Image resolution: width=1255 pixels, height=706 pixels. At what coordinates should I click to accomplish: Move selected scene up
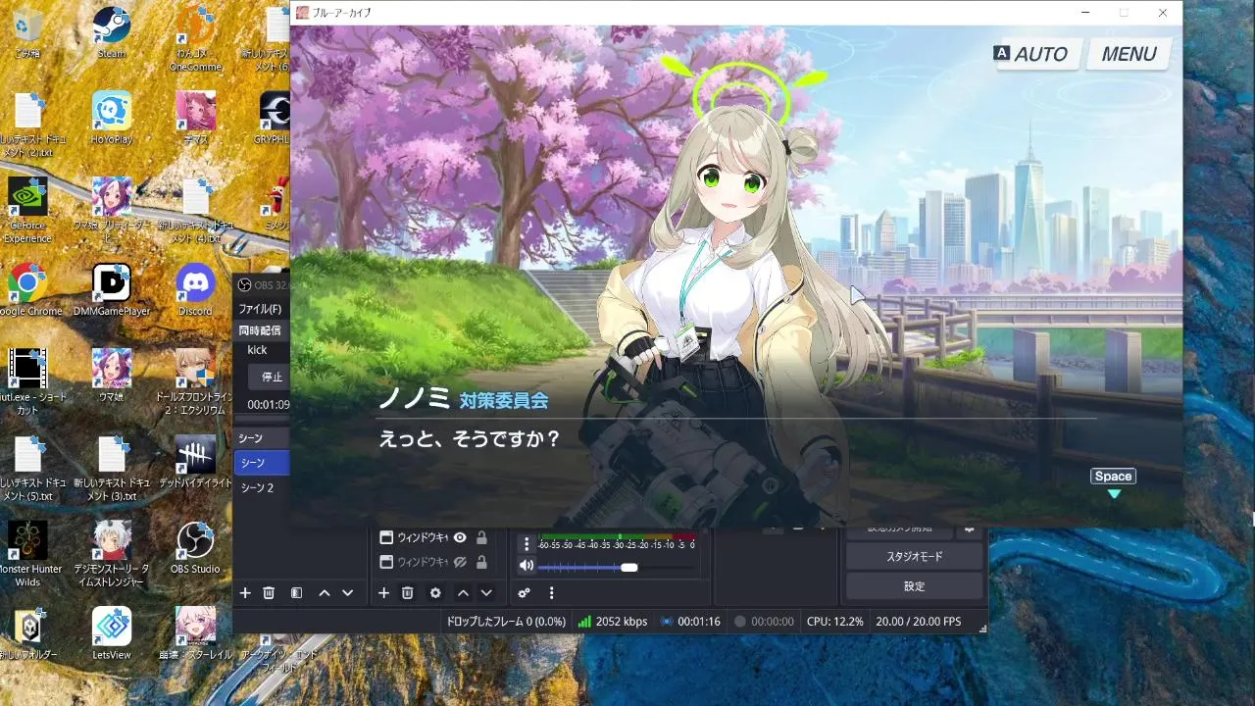325,593
